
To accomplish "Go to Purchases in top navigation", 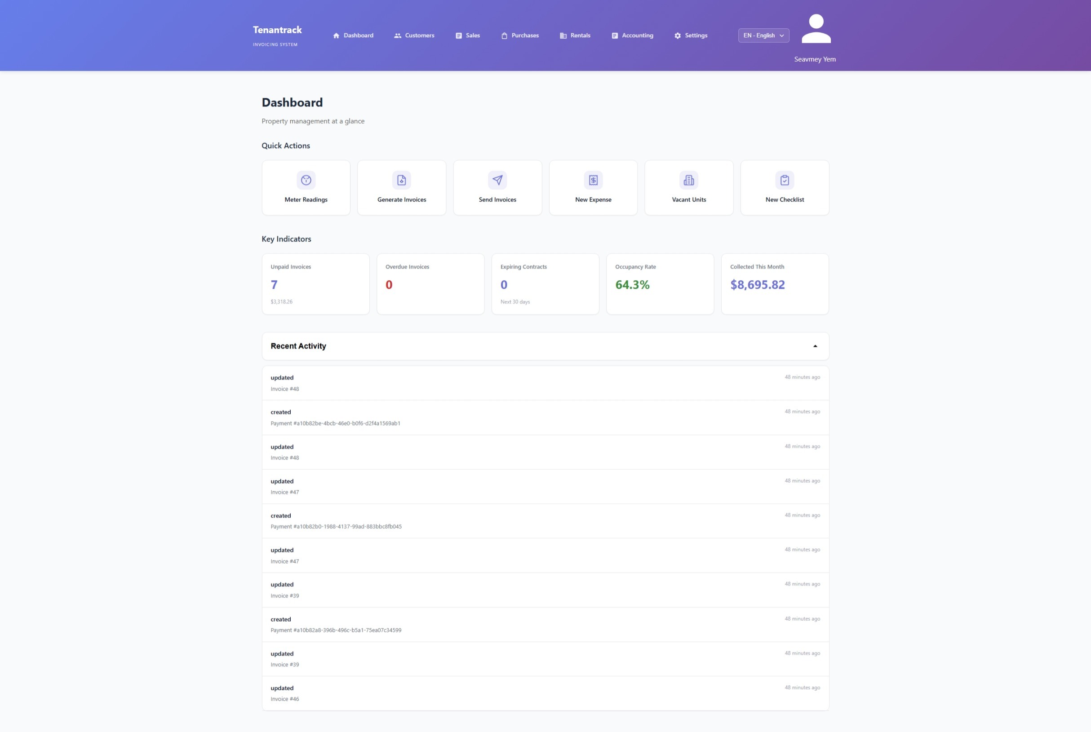I will point(520,35).
